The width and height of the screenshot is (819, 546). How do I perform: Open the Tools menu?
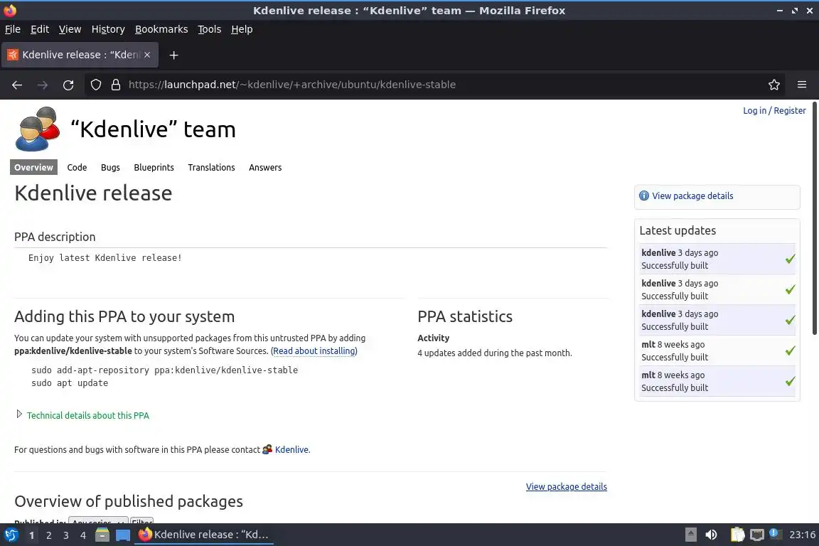click(x=210, y=29)
